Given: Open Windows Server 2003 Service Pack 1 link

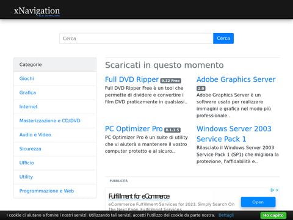Looking at the screenshot, I should click(x=234, y=134).
